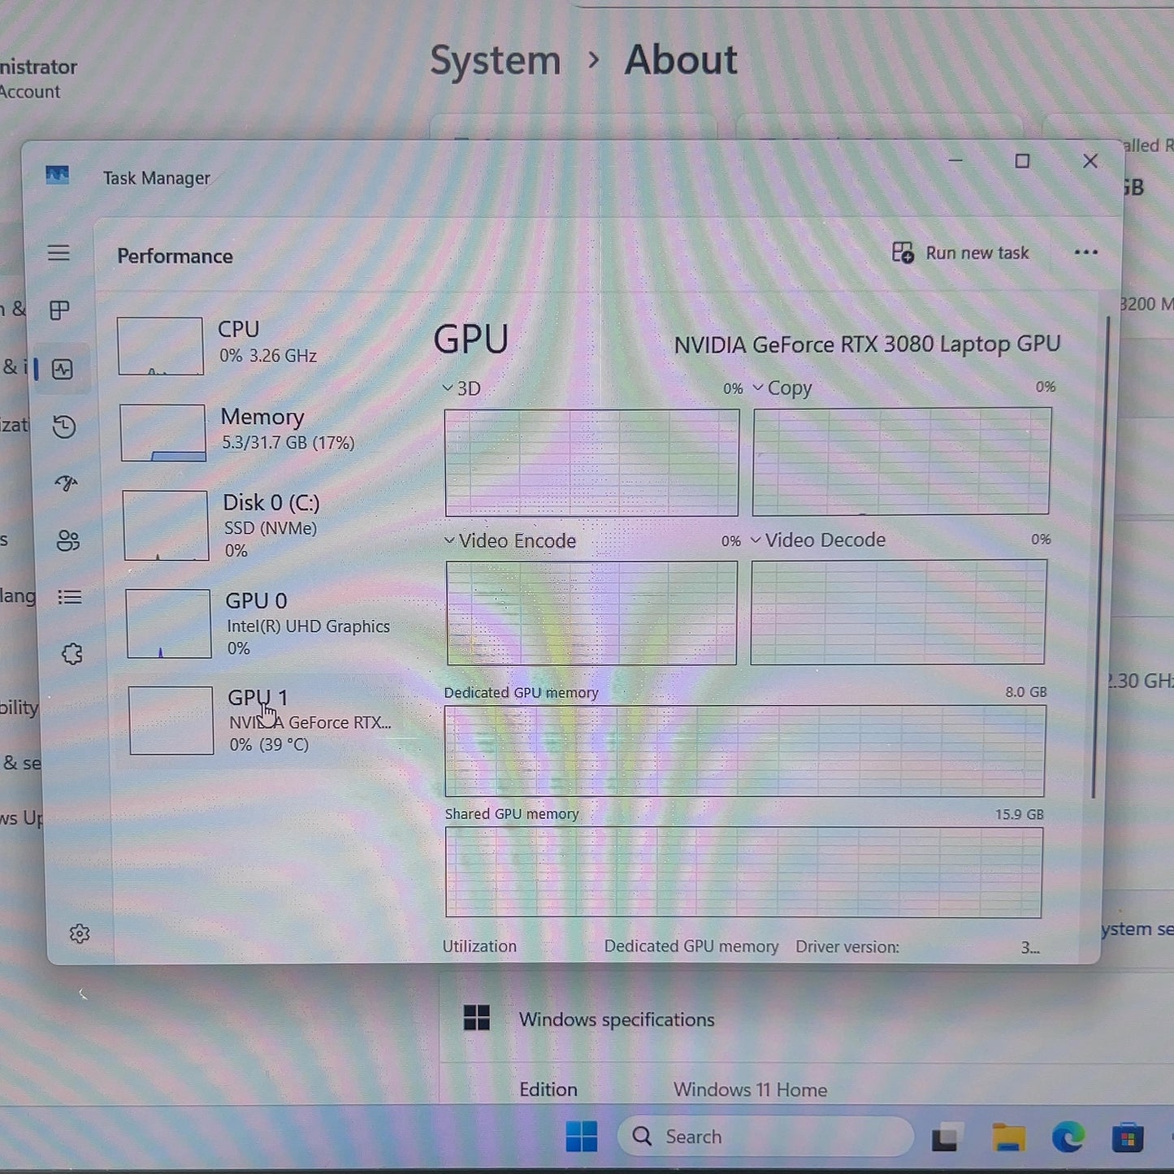Open the Windows Start menu

coord(582,1137)
